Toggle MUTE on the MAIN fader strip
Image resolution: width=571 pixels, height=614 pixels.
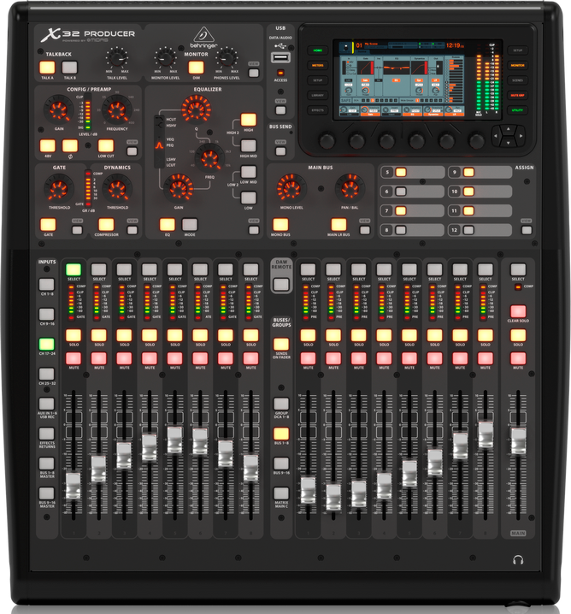tap(518, 358)
